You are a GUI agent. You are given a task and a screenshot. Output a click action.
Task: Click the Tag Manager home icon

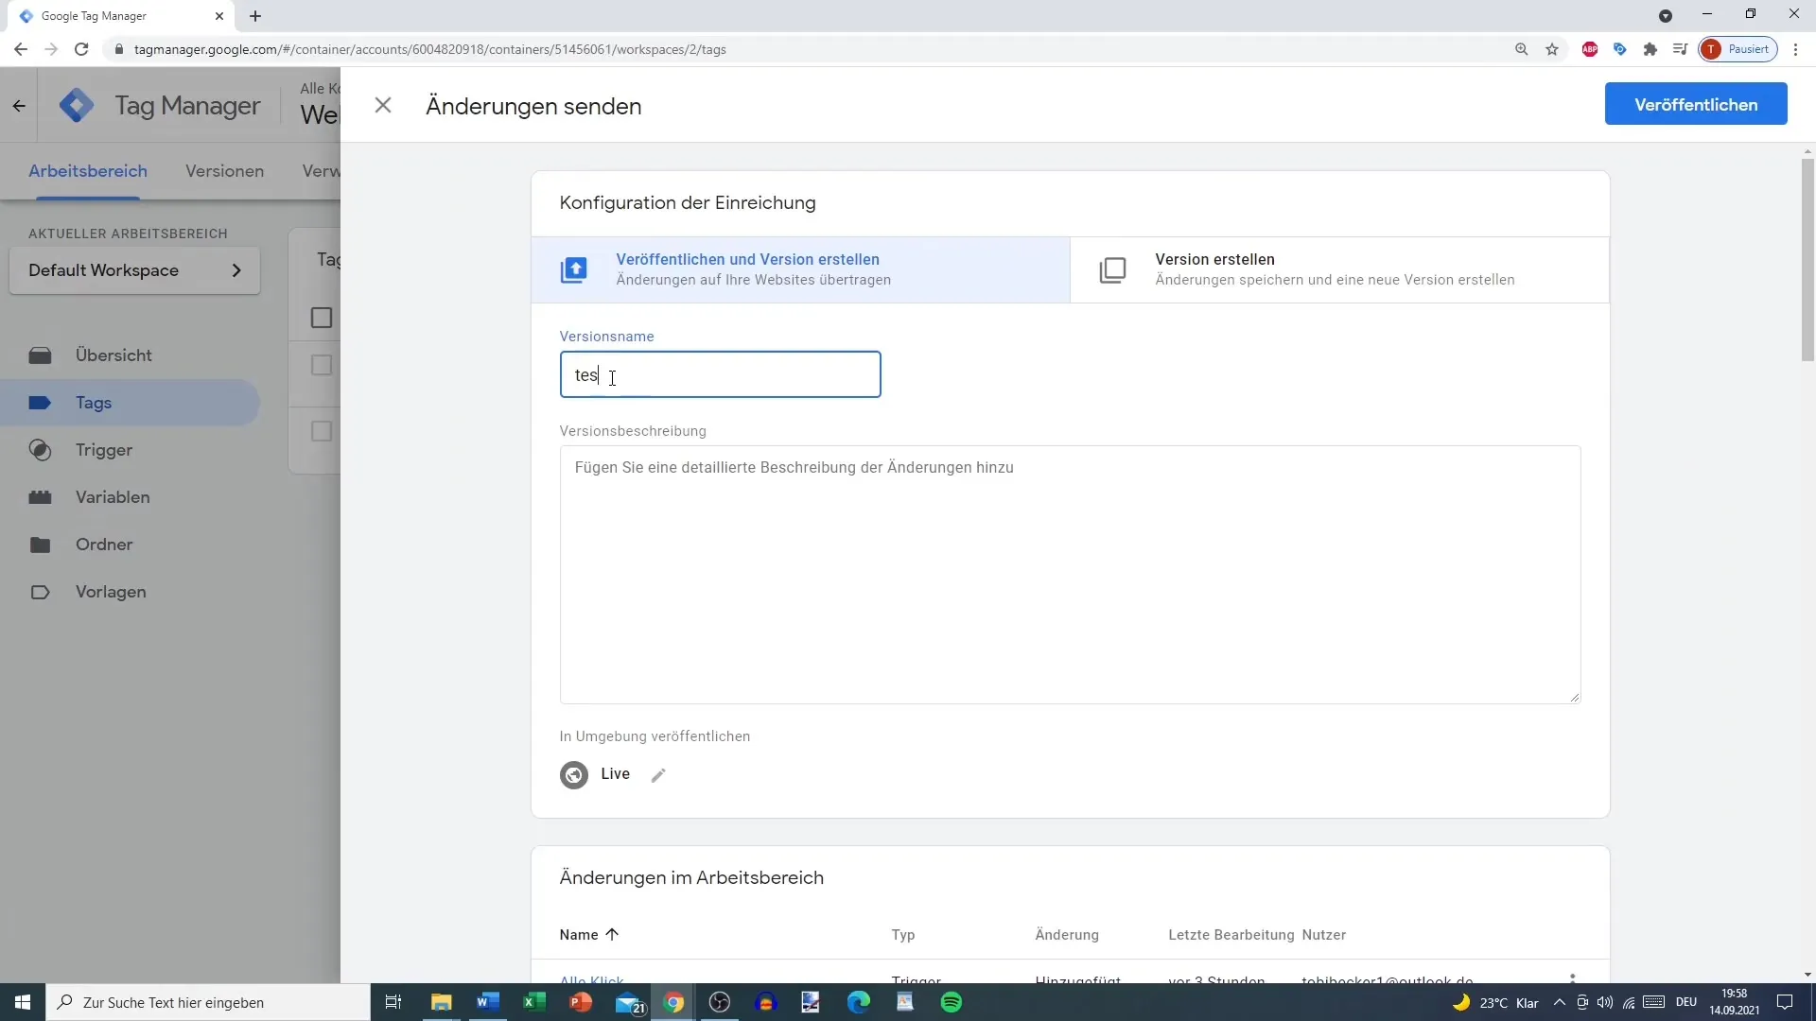tap(76, 105)
